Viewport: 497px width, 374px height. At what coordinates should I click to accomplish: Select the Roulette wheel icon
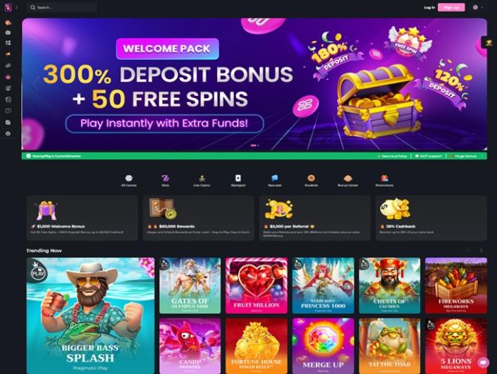(311, 181)
